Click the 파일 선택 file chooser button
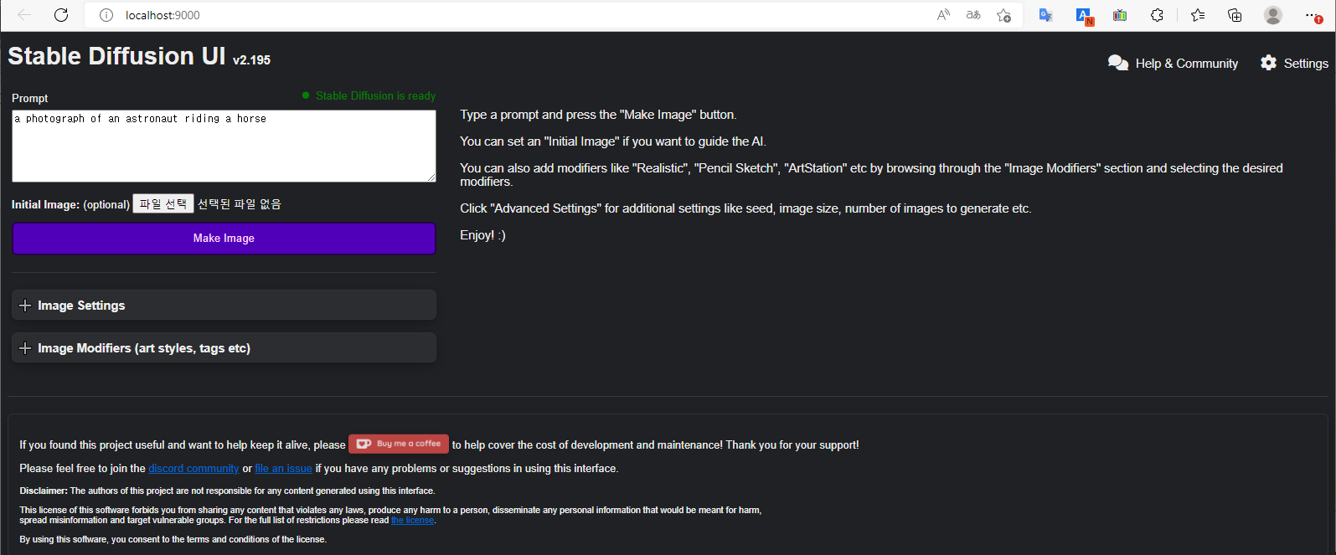This screenshot has width=1336, height=555. click(x=163, y=203)
